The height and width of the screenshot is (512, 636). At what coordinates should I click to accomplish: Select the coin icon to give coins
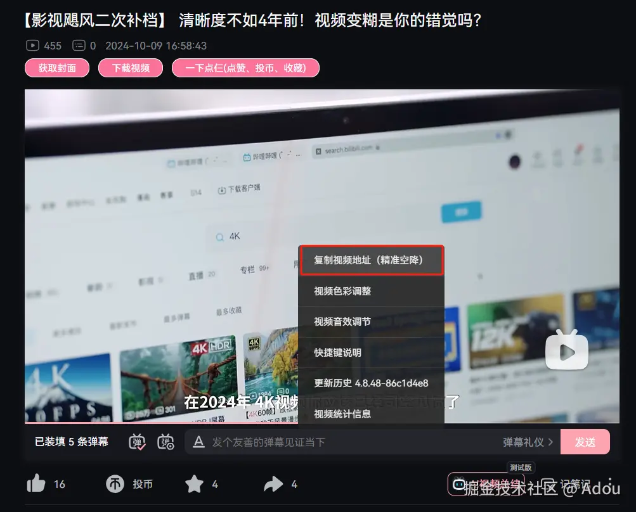click(x=116, y=483)
